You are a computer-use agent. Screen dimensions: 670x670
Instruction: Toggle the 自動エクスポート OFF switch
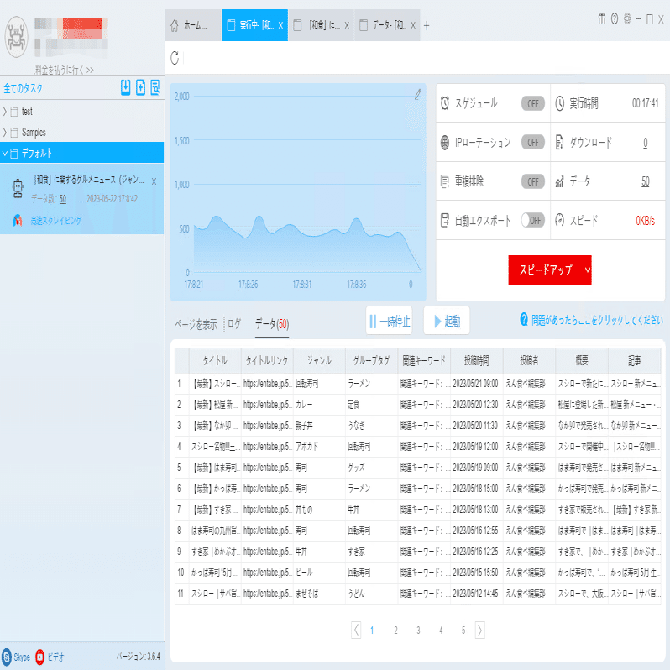(x=533, y=220)
